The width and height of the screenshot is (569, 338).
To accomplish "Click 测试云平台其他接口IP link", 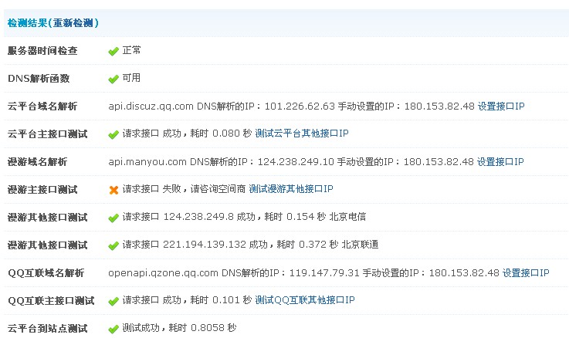I will pyautogui.click(x=302, y=134).
